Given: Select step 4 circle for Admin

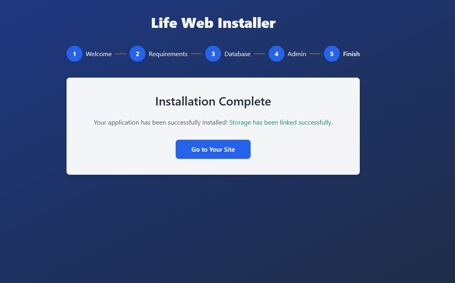Looking at the screenshot, I should pos(277,54).
